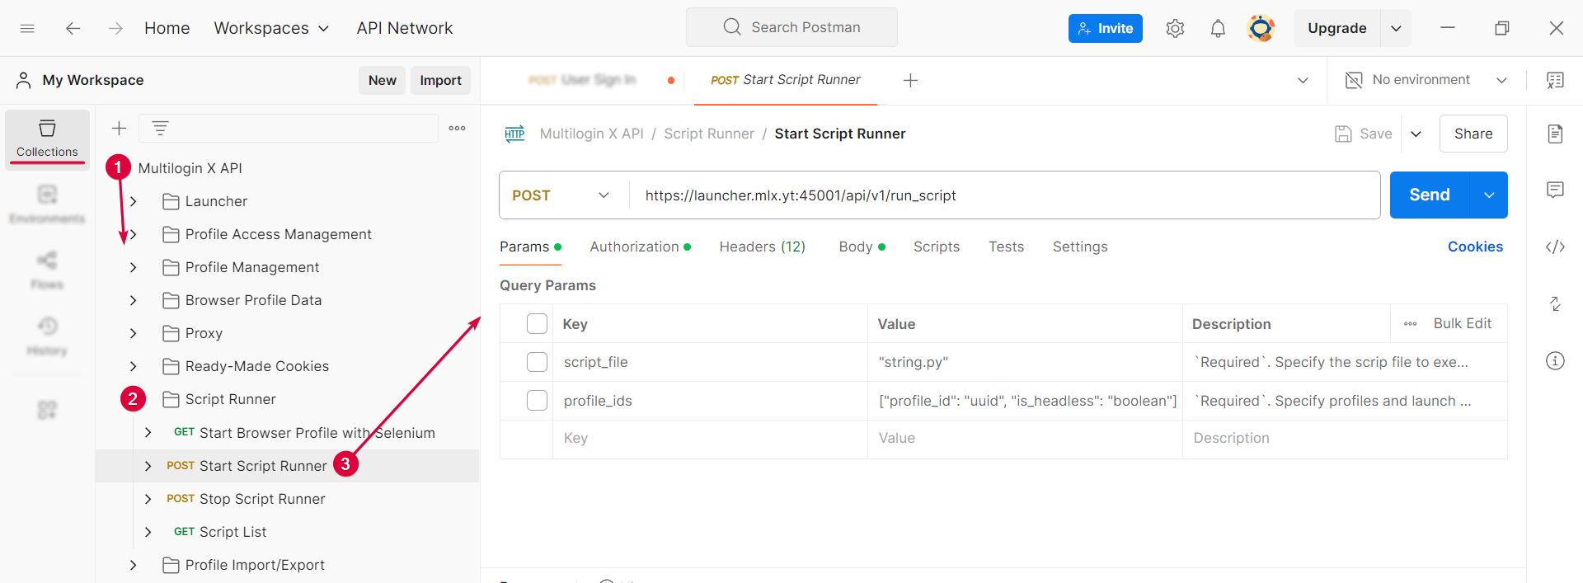The height and width of the screenshot is (583, 1583).
Task: Open the documentation icon in right sidebar
Action: (1555, 134)
